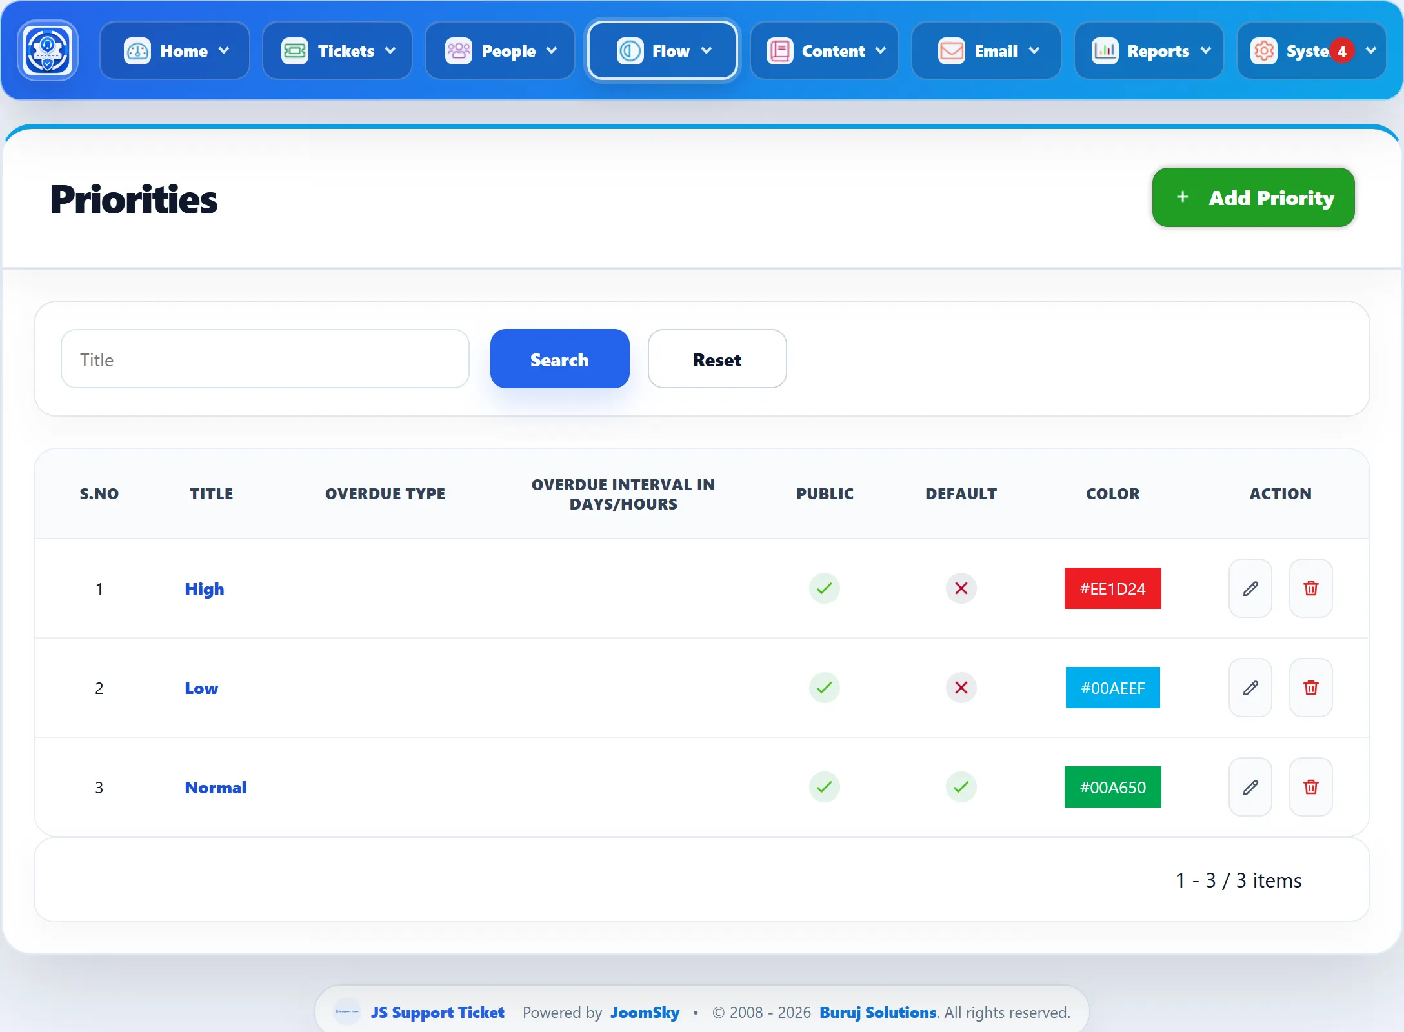The image size is (1404, 1032).
Task: Click the System gear icon in navbar
Action: pyautogui.click(x=1263, y=51)
